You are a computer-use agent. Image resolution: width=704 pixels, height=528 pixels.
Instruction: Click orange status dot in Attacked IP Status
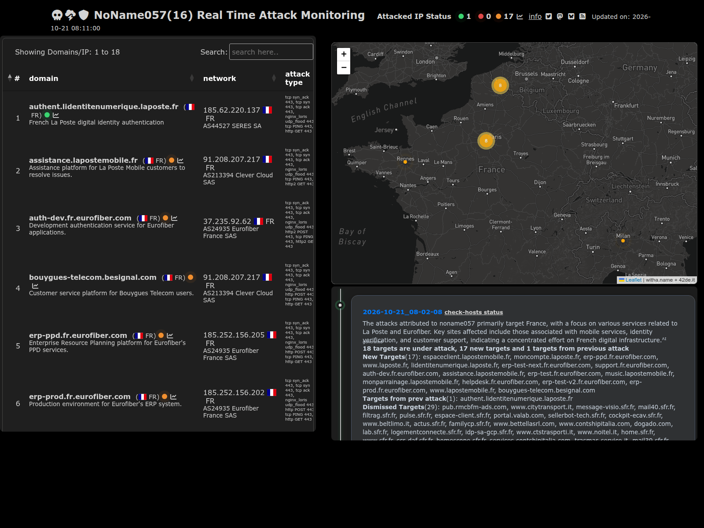pyautogui.click(x=499, y=16)
